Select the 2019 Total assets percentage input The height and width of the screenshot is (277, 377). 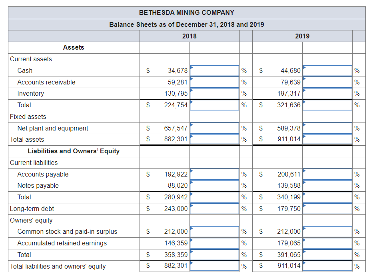point(327,139)
